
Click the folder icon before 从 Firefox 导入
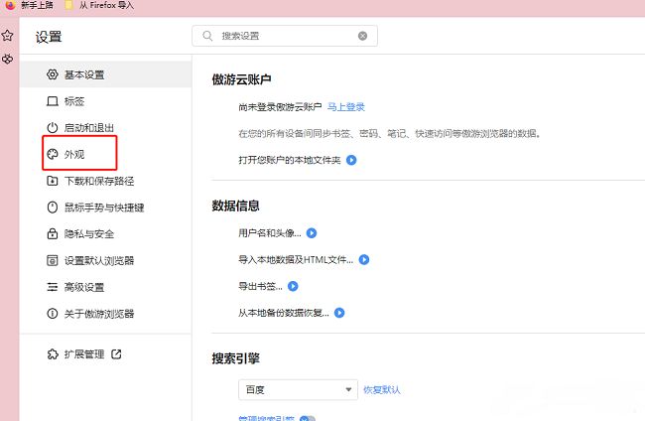(69, 5)
